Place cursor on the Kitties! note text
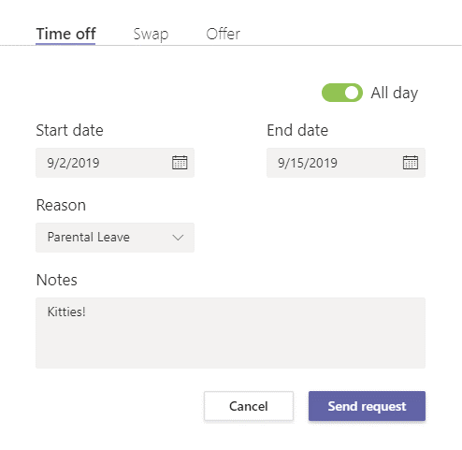 pos(66,312)
